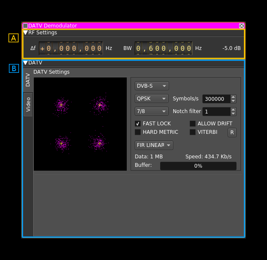Image resolution: width=267 pixels, height=260 pixels.
Task: Collapse the RF Settings section
Action: [x=25, y=33]
